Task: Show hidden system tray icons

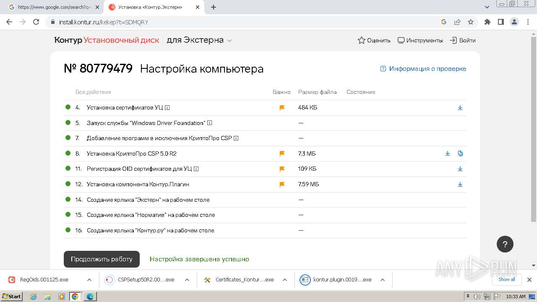Action: click(468, 297)
